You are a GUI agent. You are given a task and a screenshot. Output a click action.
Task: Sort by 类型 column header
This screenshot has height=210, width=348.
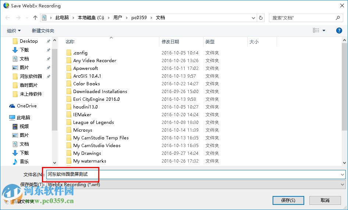click(210, 42)
